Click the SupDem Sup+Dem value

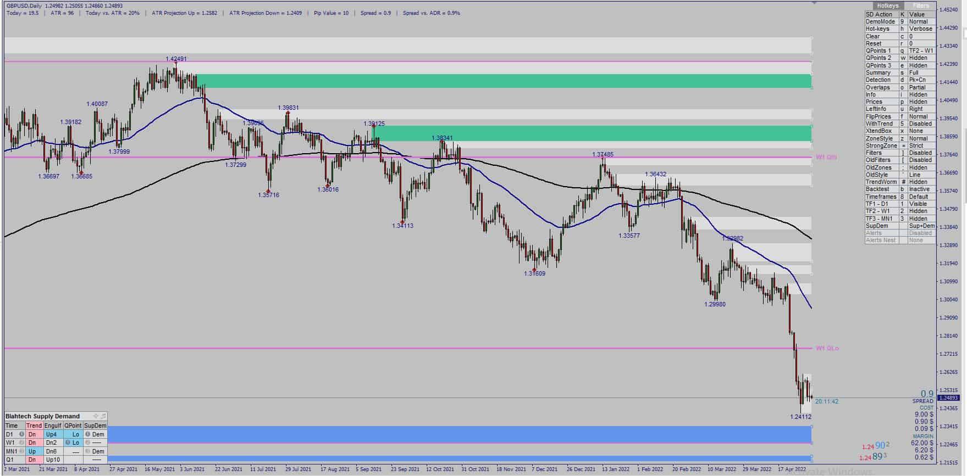click(x=921, y=226)
